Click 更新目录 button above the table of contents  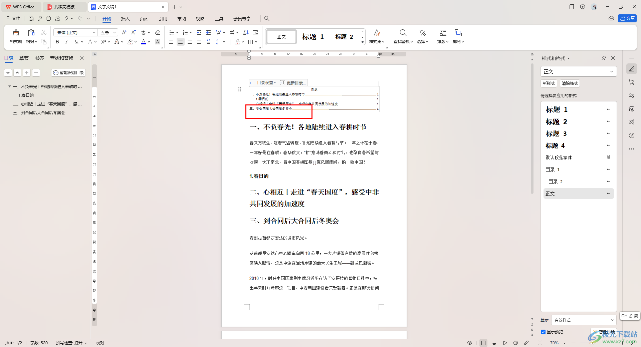(x=293, y=83)
